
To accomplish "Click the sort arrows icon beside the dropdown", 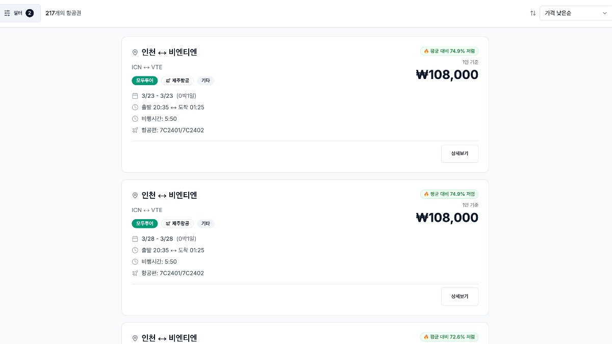I will coord(532,13).
